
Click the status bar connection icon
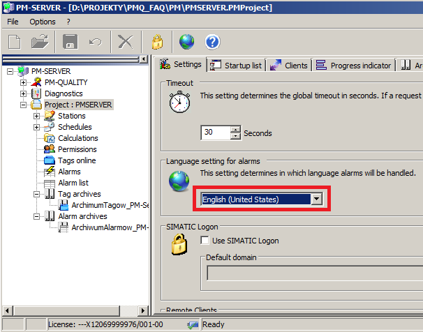[x=193, y=325]
